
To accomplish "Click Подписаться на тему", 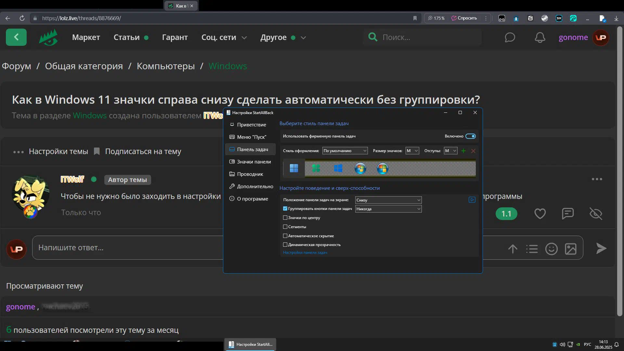I will click(143, 151).
